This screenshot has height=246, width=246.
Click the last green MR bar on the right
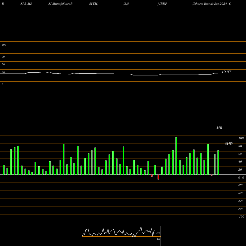pos(218,162)
